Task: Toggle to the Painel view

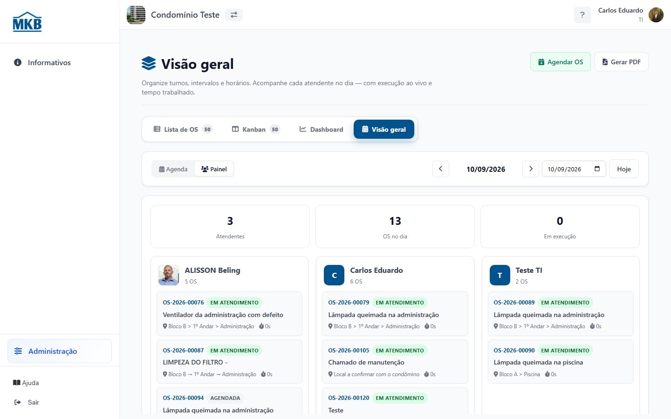Action: coord(214,169)
